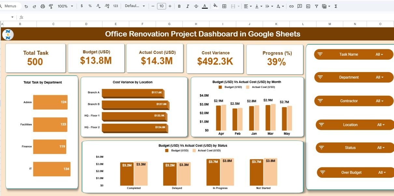The width and height of the screenshot is (394, 196).
Task: Click the Print icon
Action: (x=43, y=6)
